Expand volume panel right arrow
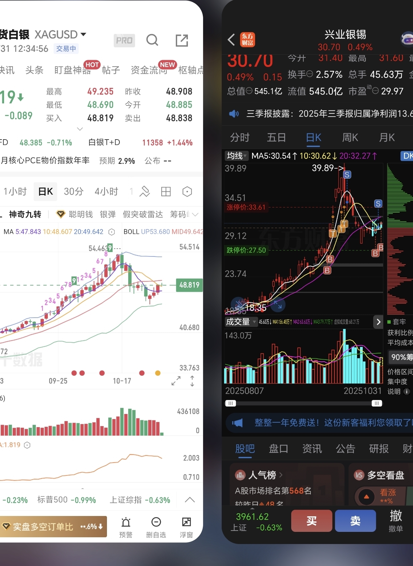Viewport: 413px width, 566px height. pyautogui.click(x=378, y=322)
